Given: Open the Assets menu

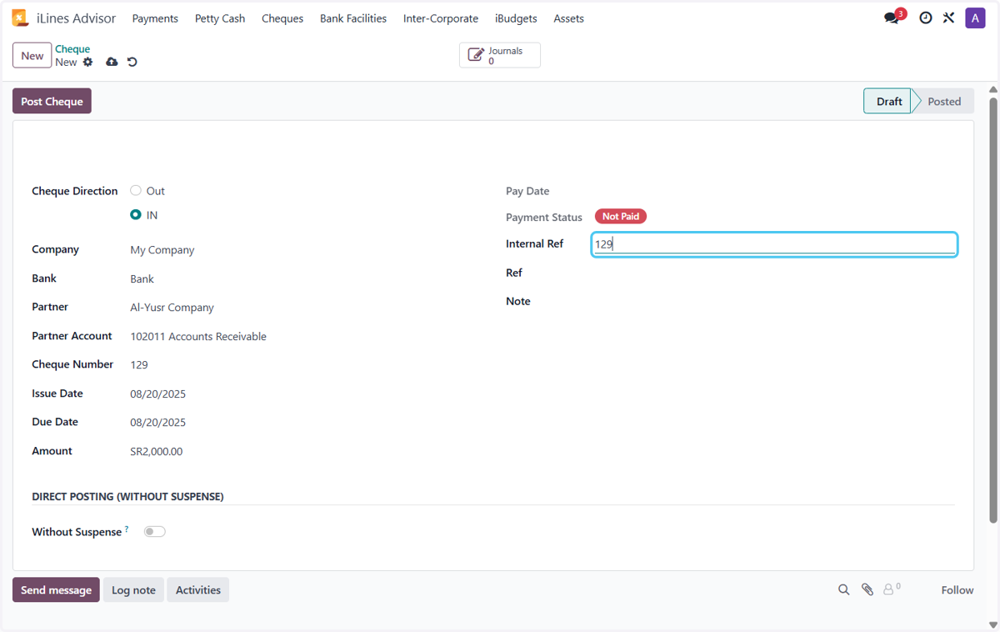Looking at the screenshot, I should 569,18.
